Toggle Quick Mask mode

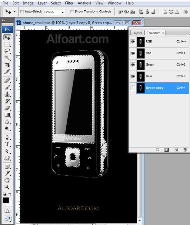(x=7, y=211)
